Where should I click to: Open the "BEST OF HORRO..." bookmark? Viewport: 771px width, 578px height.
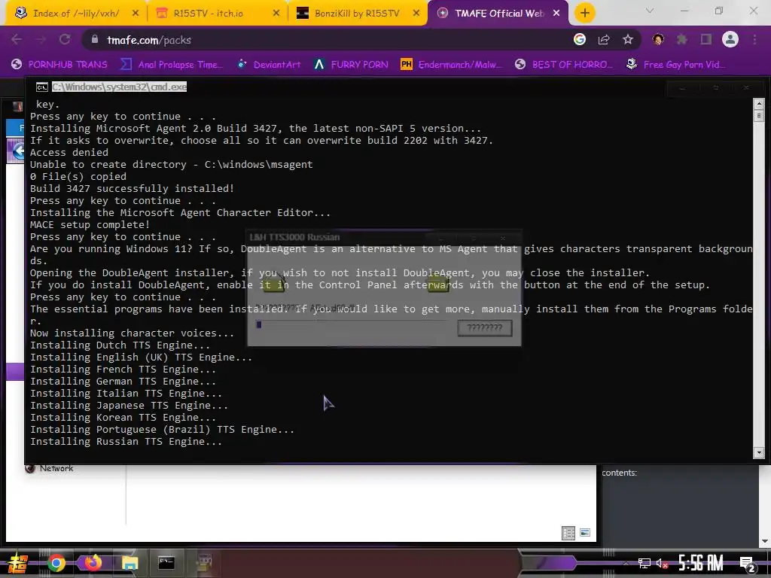point(564,65)
